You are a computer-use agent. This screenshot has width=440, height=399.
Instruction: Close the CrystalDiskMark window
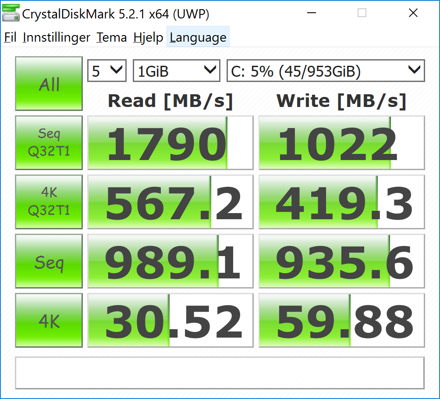(413, 13)
